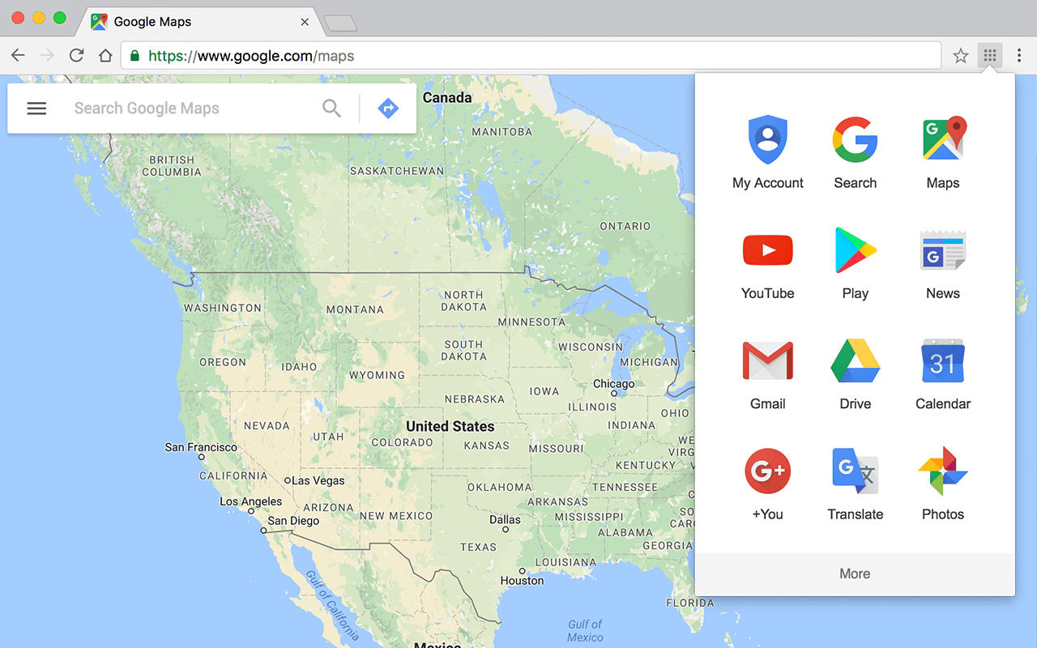
Task: Open the Maps hamburger menu
Action: click(36, 109)
